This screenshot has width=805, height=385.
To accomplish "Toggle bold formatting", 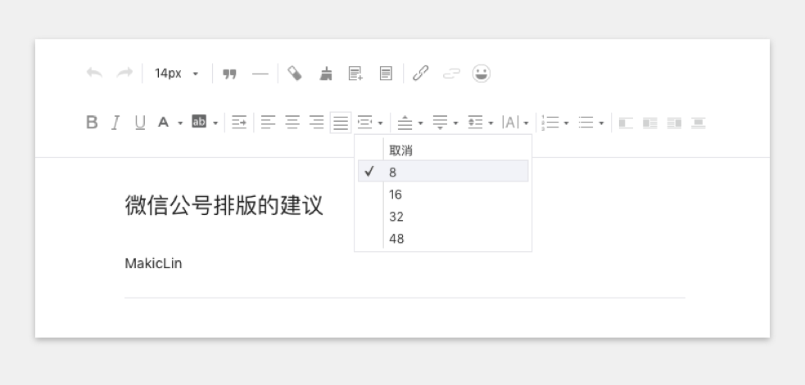I will click(x=92, y=123).
